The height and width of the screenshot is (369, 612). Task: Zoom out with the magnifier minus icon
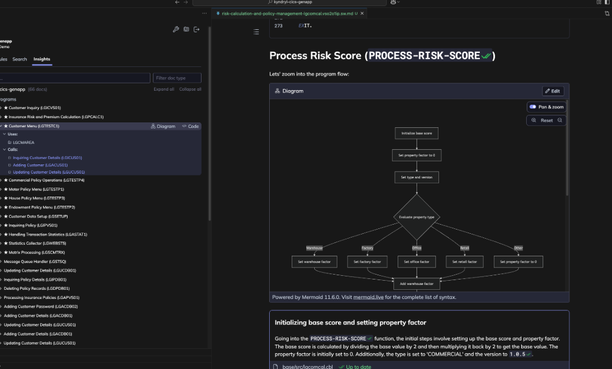(x=560, y=121)
